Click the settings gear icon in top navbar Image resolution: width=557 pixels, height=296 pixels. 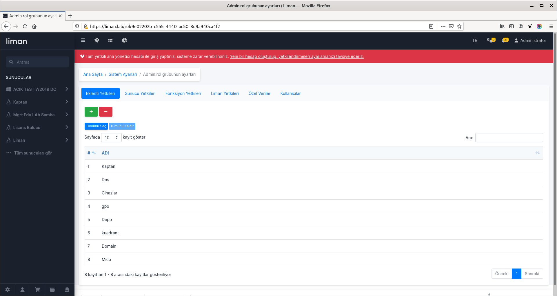point(97,40)
